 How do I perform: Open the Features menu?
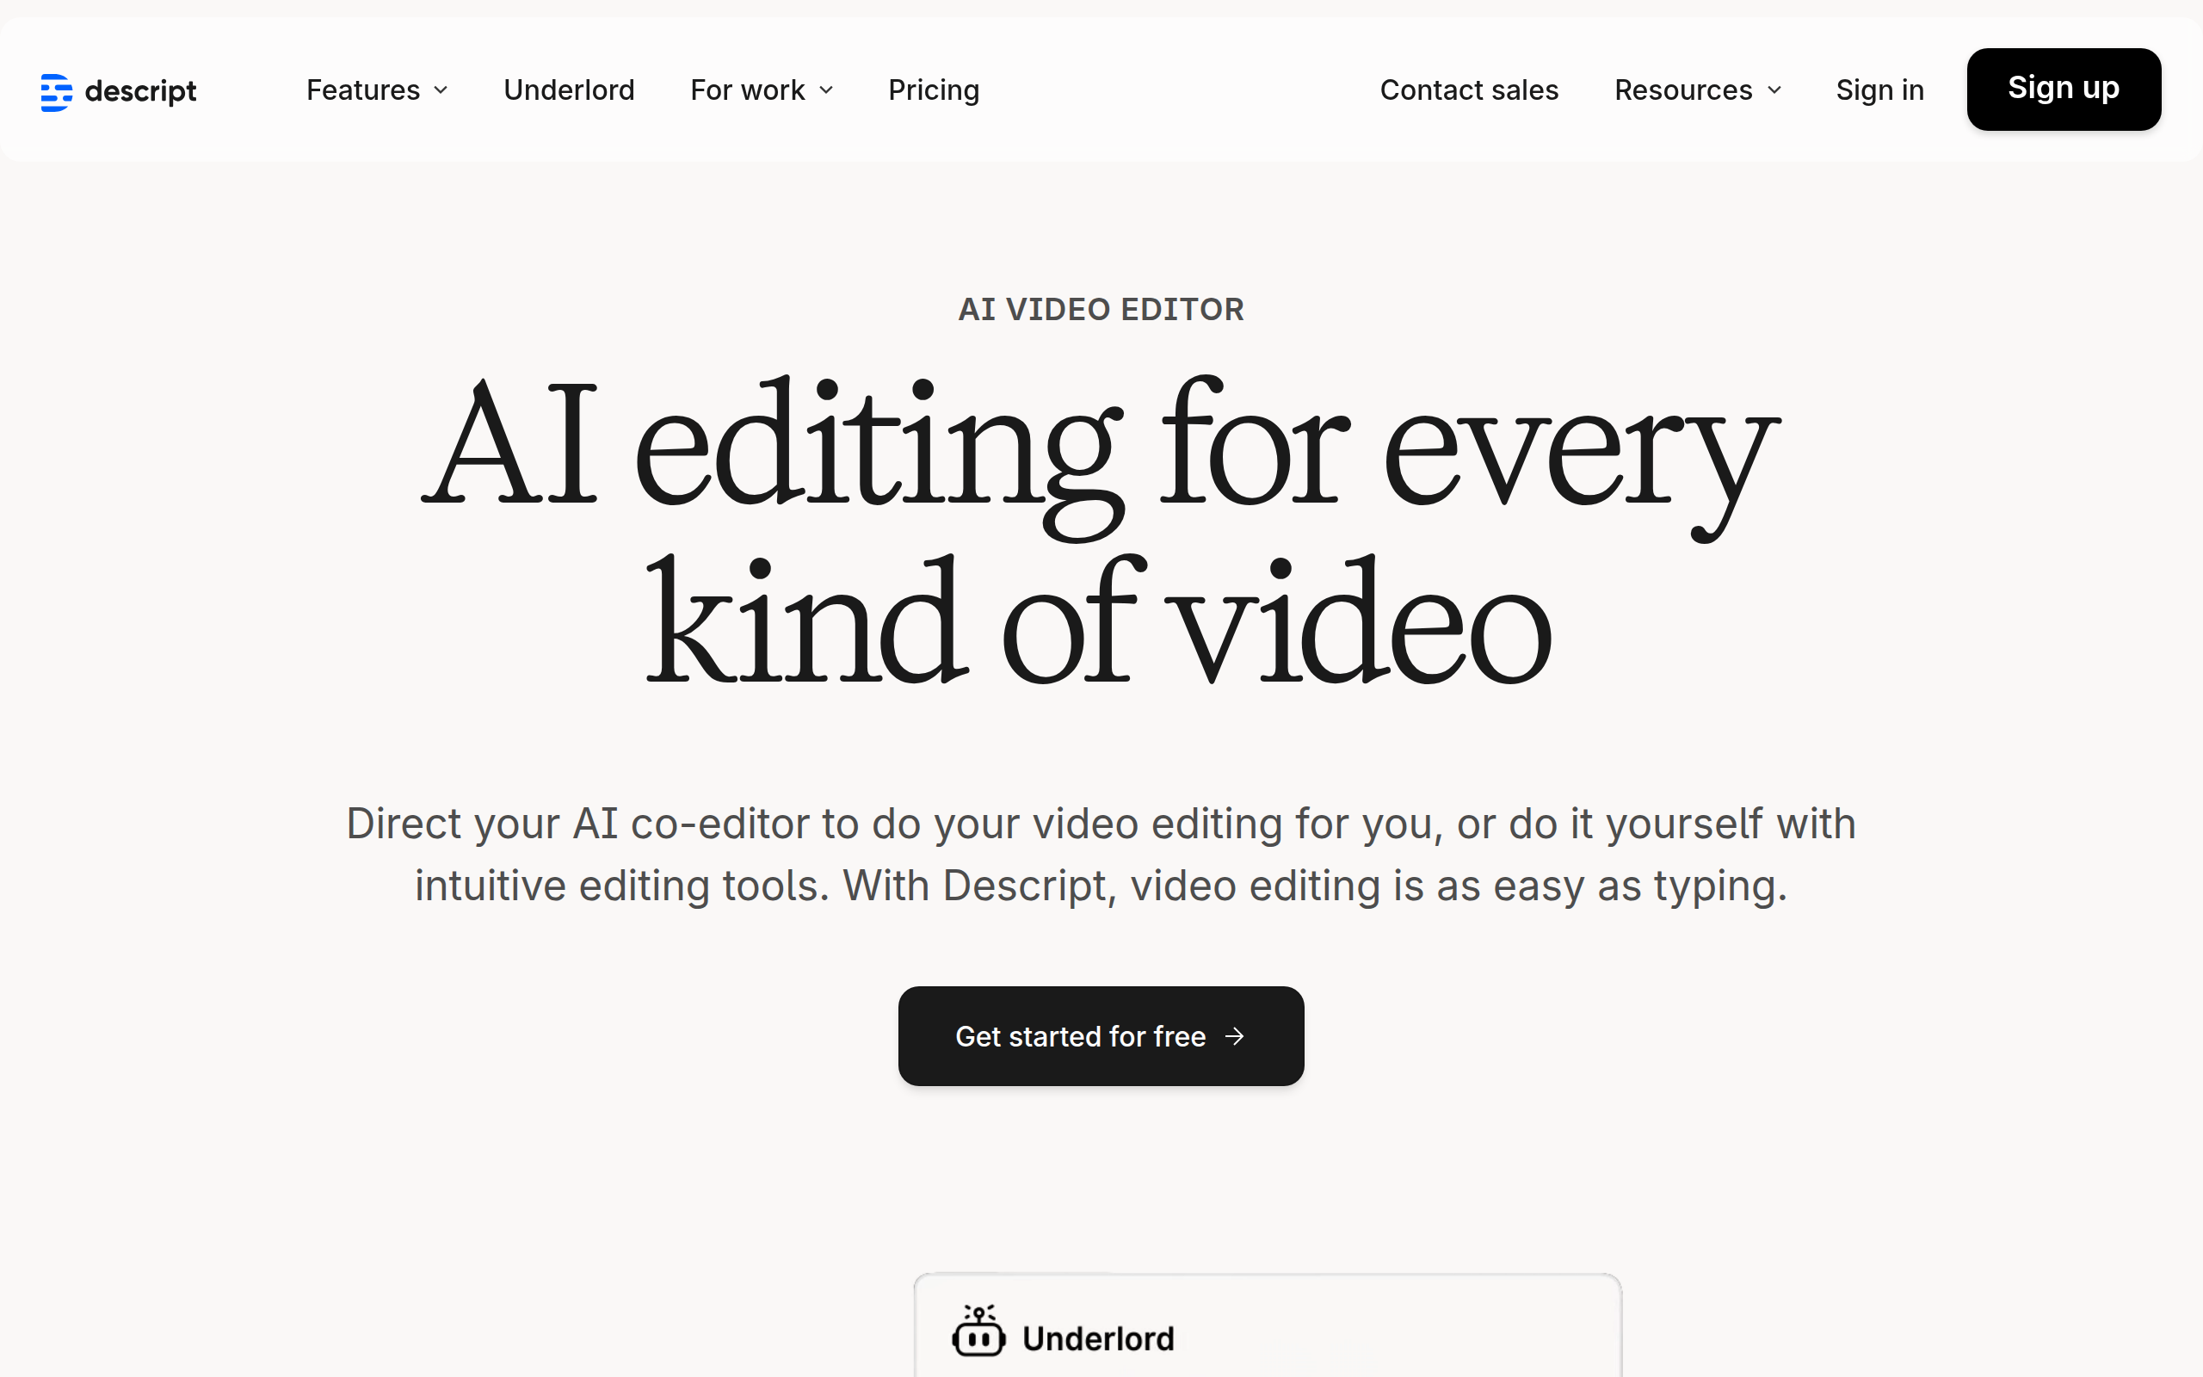coord(363,90)
